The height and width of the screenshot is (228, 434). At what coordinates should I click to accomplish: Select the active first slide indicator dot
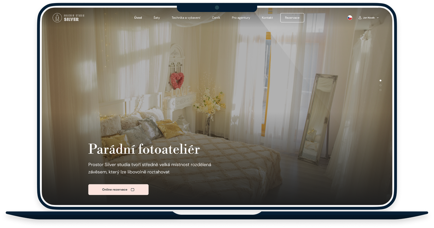[x=380, y=80]
